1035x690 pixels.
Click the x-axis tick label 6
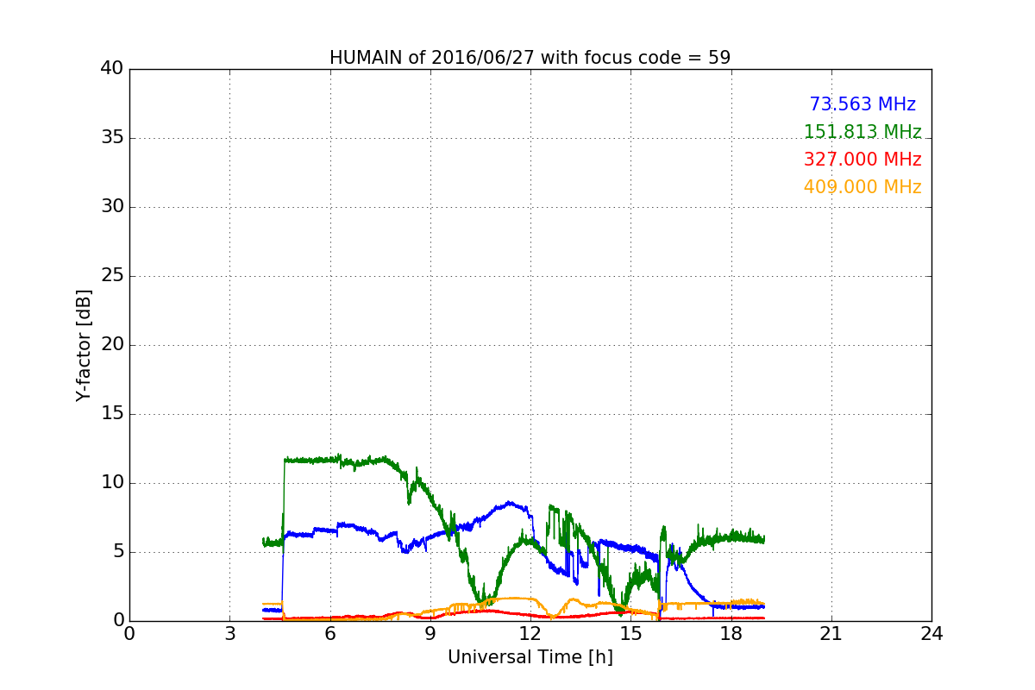point(330,633)
